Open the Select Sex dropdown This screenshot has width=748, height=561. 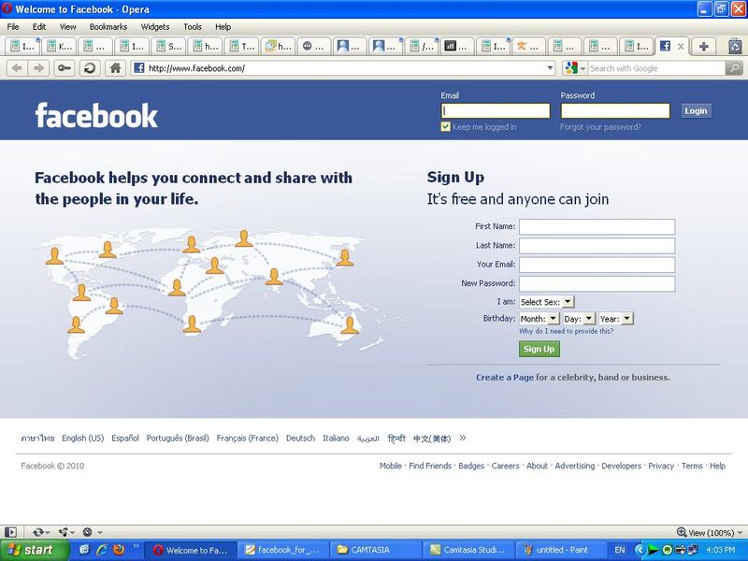coord(547,302)
